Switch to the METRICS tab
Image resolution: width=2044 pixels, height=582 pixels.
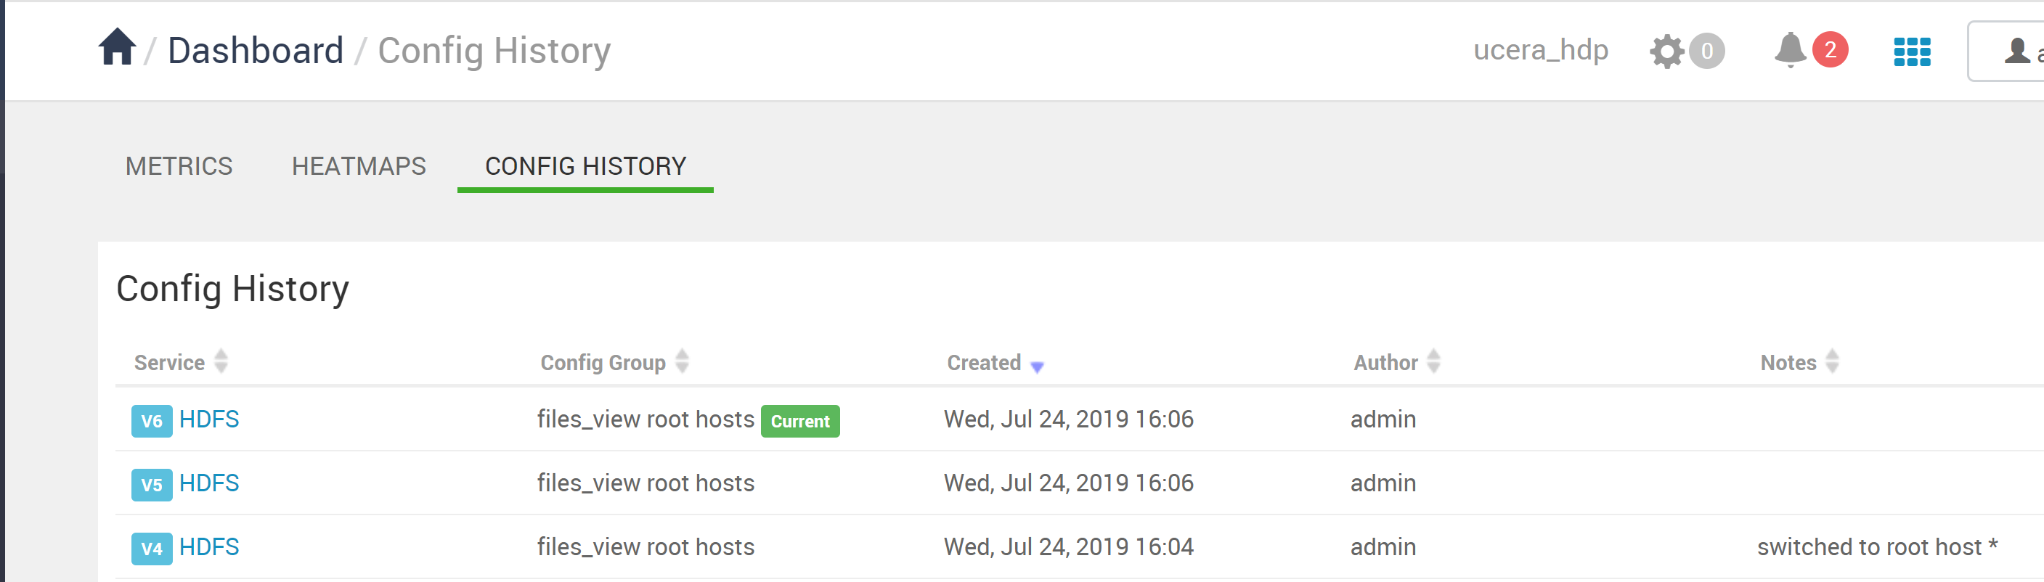[x=179, y=166]
